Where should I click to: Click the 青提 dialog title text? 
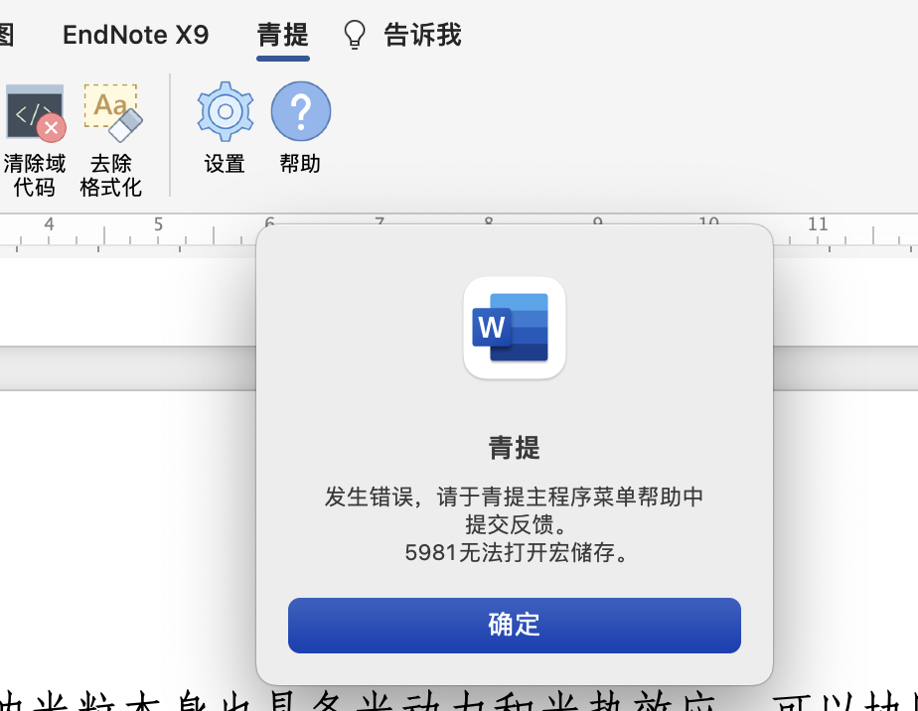(514, 448)
